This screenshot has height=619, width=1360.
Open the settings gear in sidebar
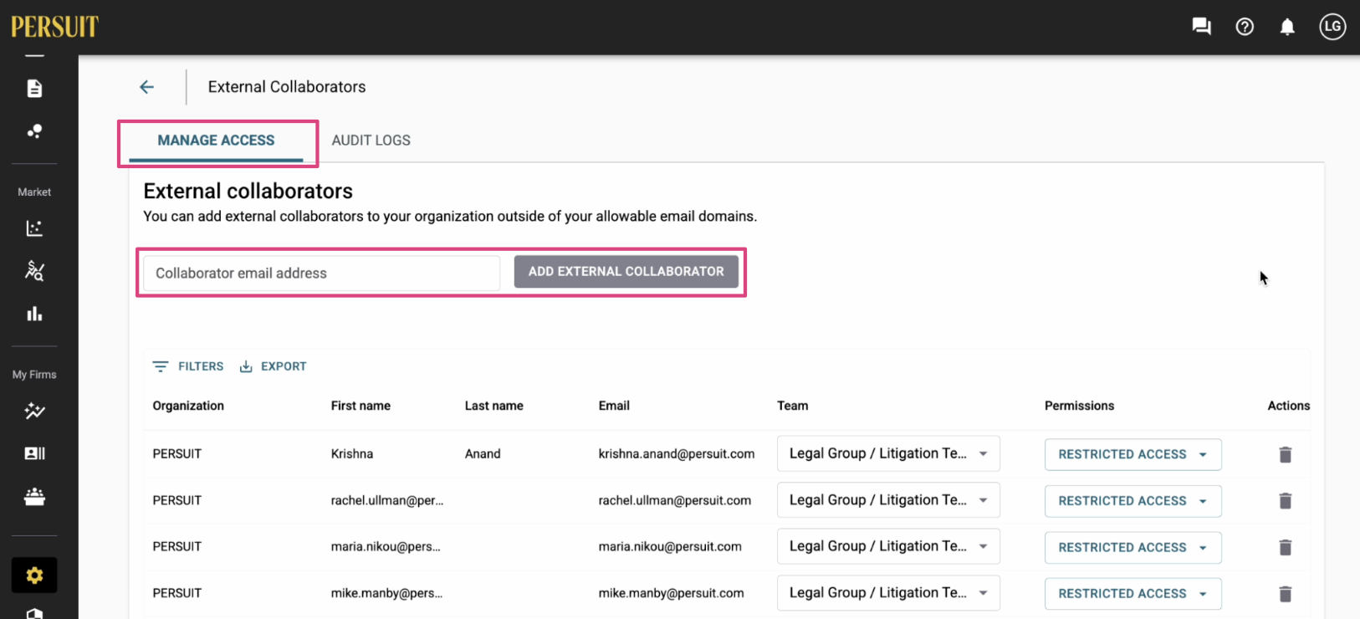pos(34,575)
